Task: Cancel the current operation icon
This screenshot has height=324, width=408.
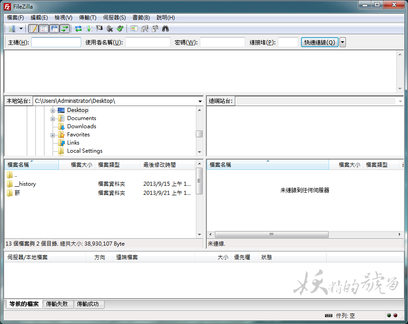Action: pyautogui.click(x=99, y=29)
